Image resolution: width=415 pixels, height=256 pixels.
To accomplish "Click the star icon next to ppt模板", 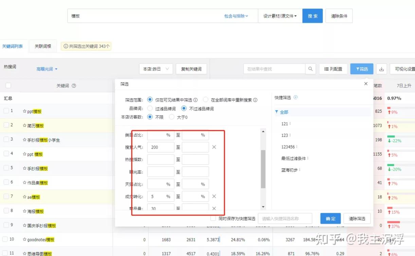I will (24, 112).
